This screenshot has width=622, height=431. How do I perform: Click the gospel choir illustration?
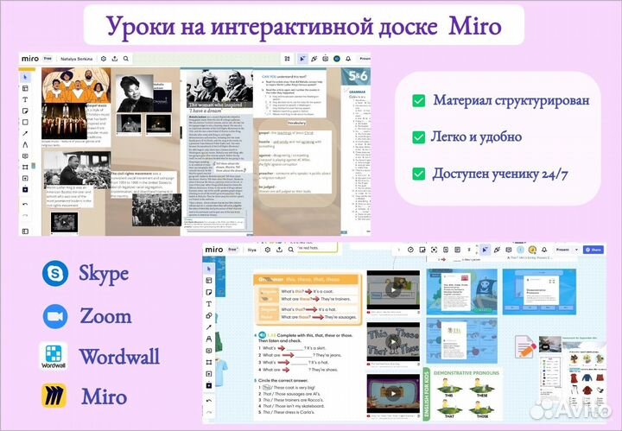76,85
